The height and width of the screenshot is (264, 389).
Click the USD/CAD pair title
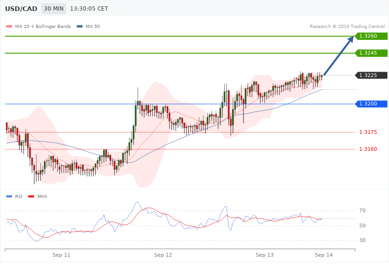[21, 9]
